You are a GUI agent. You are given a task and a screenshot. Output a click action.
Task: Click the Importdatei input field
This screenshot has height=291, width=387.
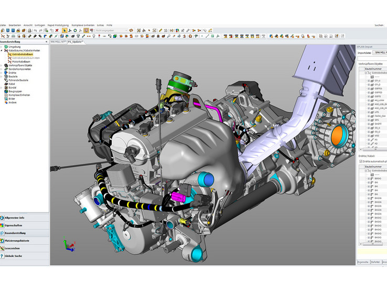pyautogui.click(x=380, y=52)
